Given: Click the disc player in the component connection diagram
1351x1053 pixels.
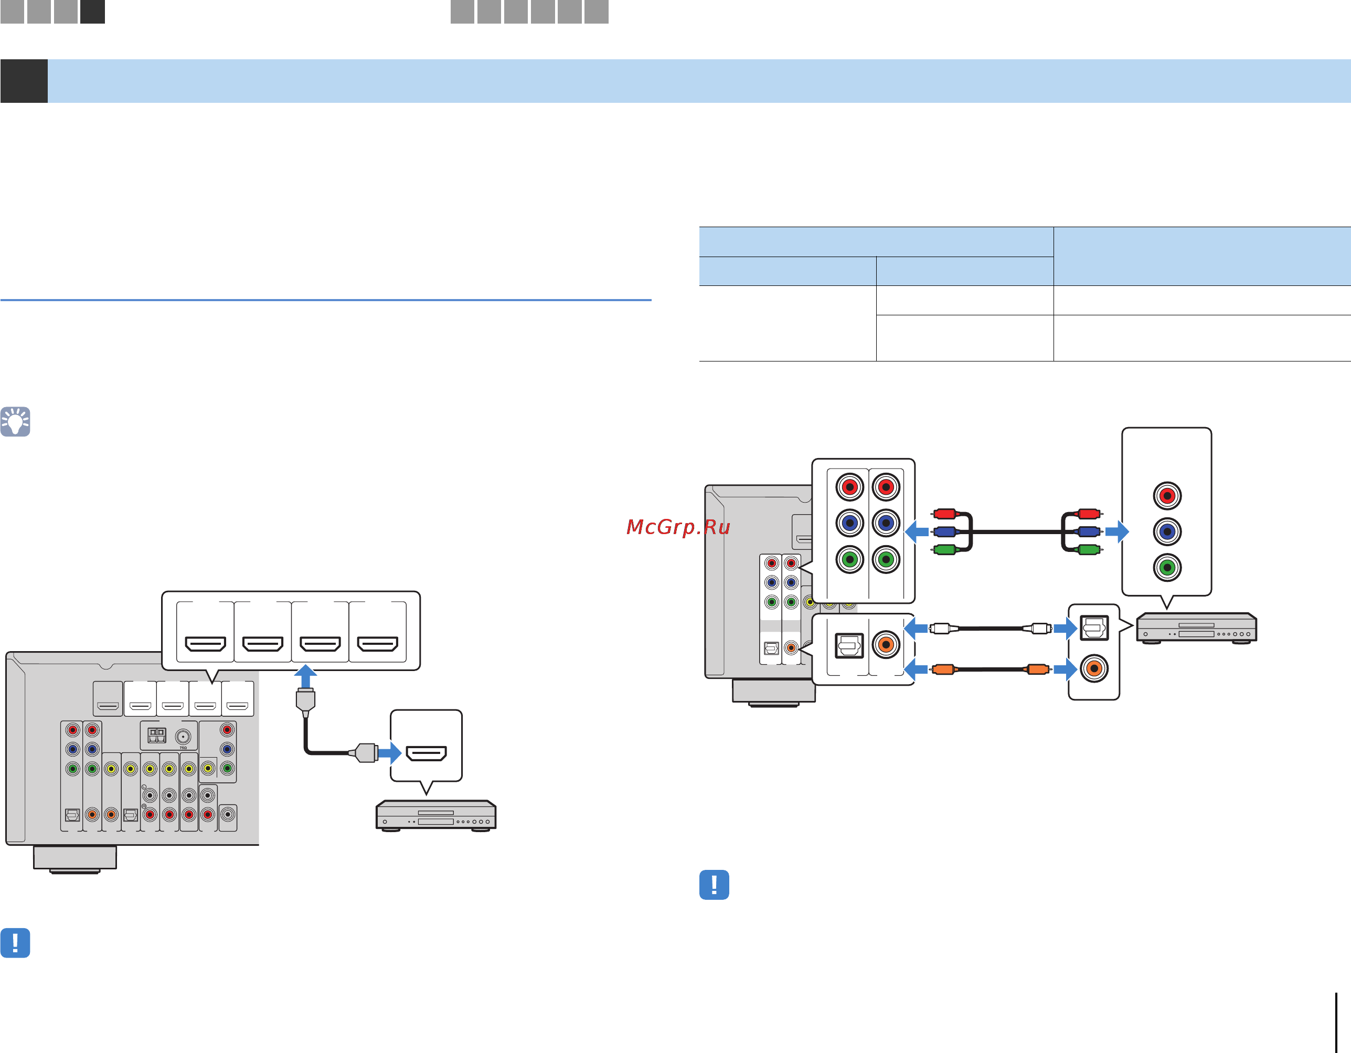Looking at the screenshot, I should point(1196,628).
